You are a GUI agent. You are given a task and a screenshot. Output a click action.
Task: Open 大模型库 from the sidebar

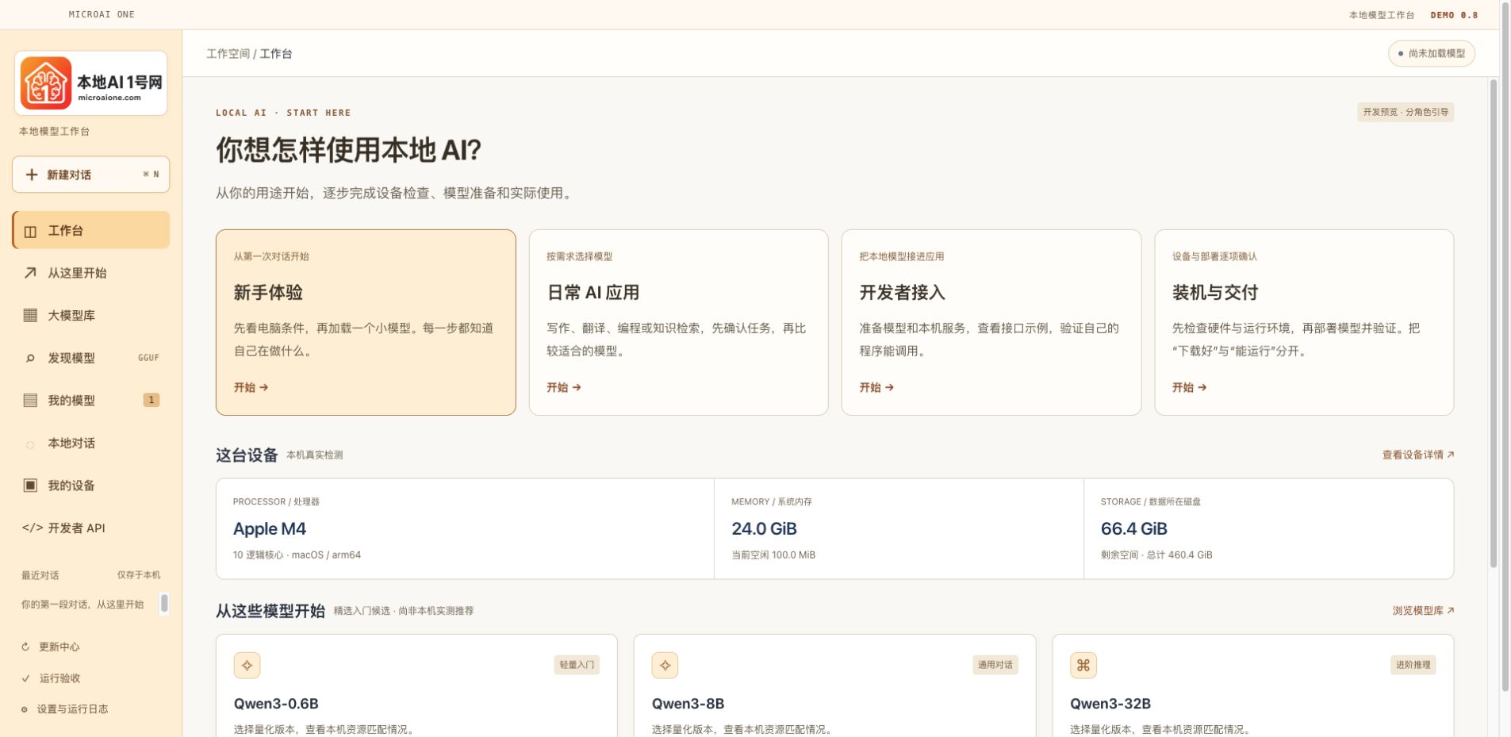(x=91, y=315)
